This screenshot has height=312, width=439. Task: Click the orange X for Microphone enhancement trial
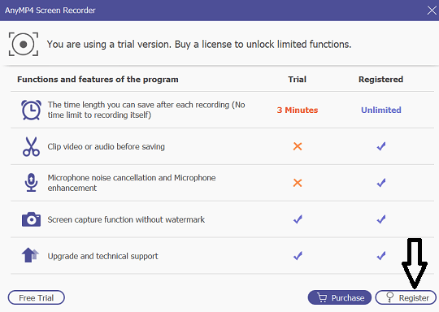[298, 183]
